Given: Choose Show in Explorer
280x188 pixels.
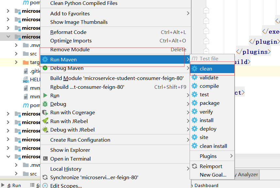Looking at the screenshot, I should click(x=116, y=150).
